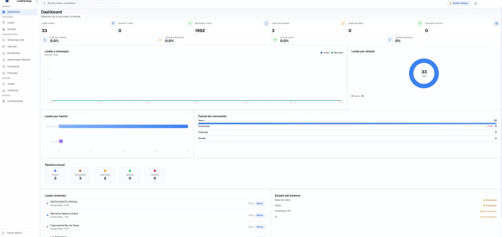Click the Nuevos (7 días) trend icon
This screenshot has width=502, height=237.
click(x=190, y=23)
